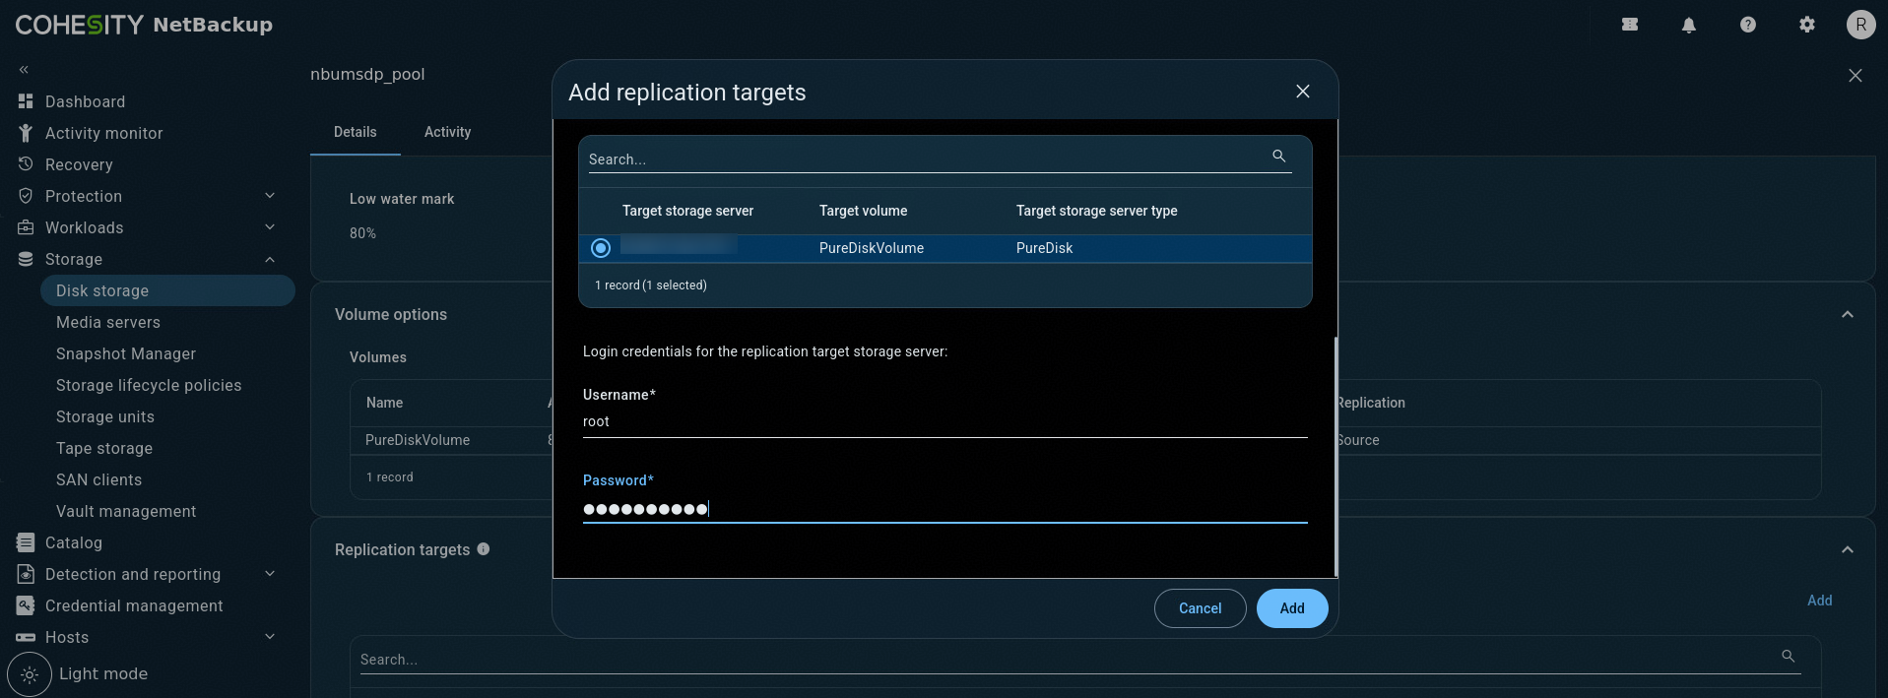
Task: Open Media servers in sidebar
Action: coord(108,322)
